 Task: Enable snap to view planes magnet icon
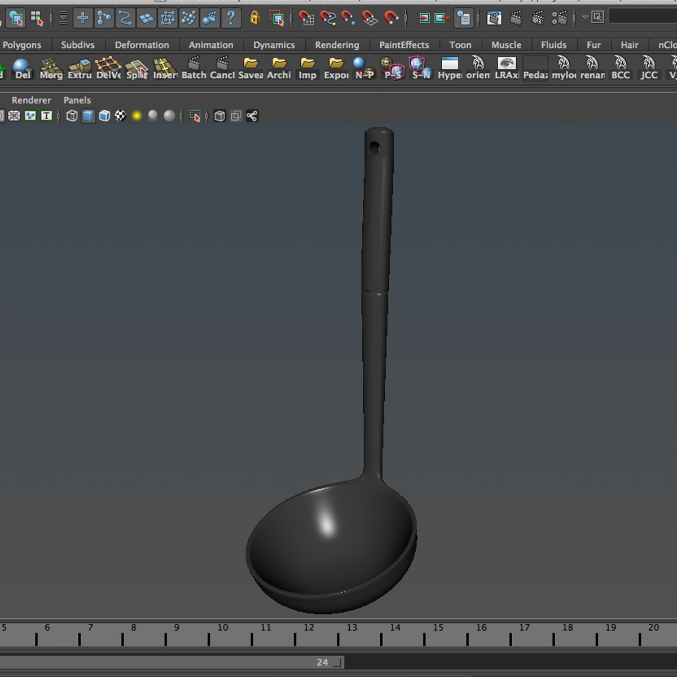pyautogui.click(x=370, y=18)
